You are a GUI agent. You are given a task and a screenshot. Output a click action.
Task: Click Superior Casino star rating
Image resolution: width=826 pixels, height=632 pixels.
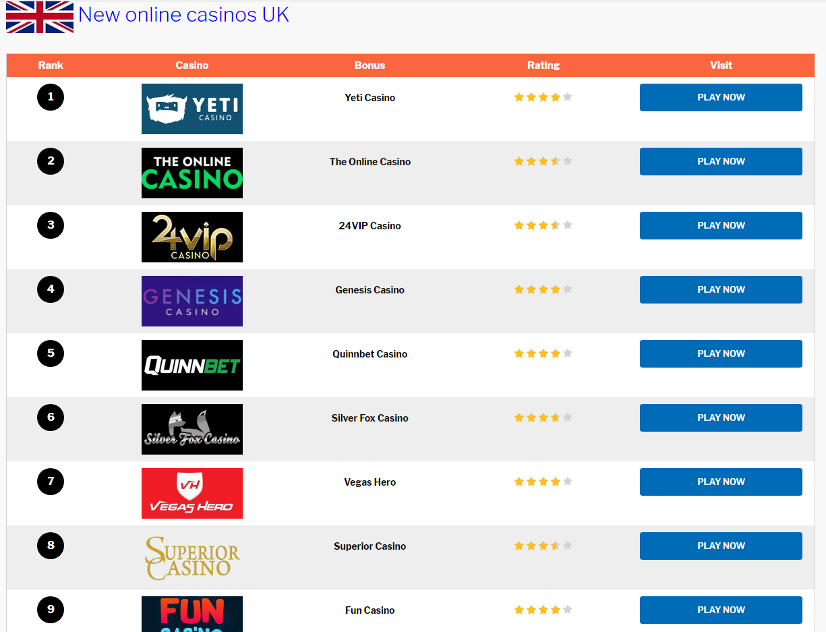click(x=543, y=546)
